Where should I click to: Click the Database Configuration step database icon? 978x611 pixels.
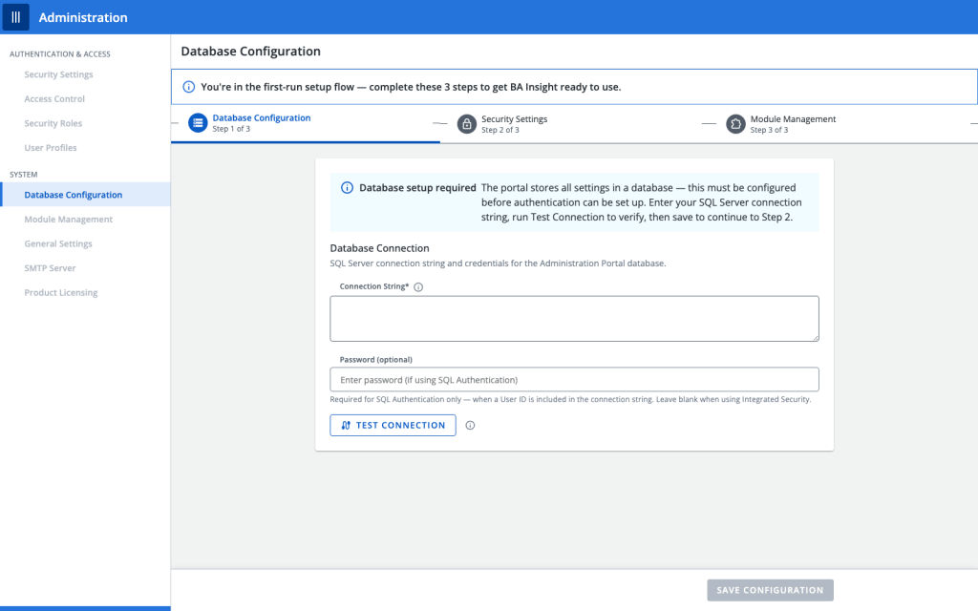(198, 123)
